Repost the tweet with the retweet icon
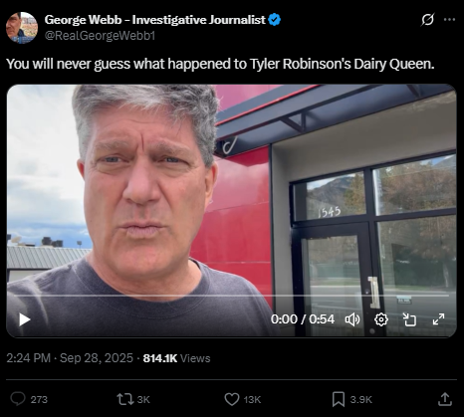Viewport: 464px width, 417px height. click(124, 399)
